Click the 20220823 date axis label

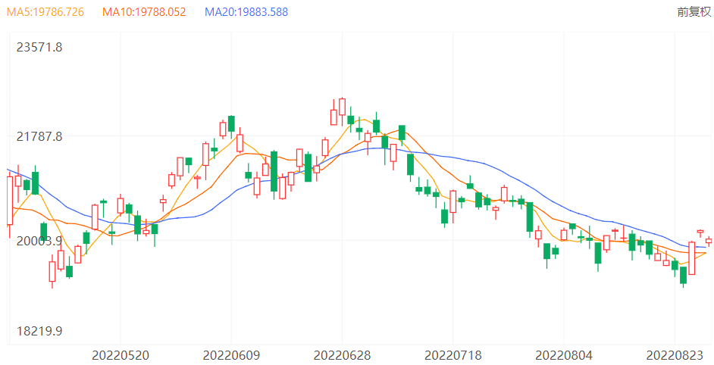click(x=675, y=355)
